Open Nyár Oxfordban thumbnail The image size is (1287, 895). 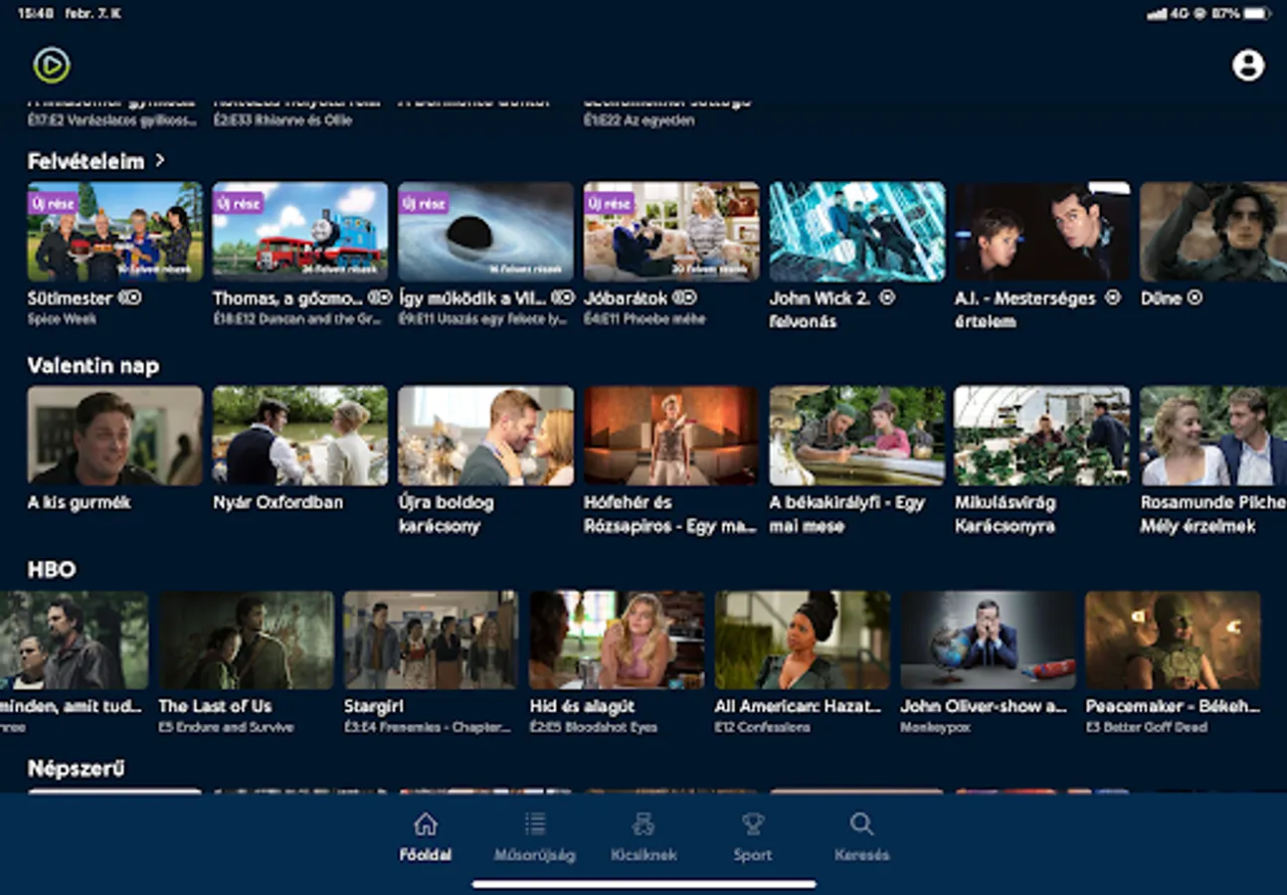(x=300, y=436)
